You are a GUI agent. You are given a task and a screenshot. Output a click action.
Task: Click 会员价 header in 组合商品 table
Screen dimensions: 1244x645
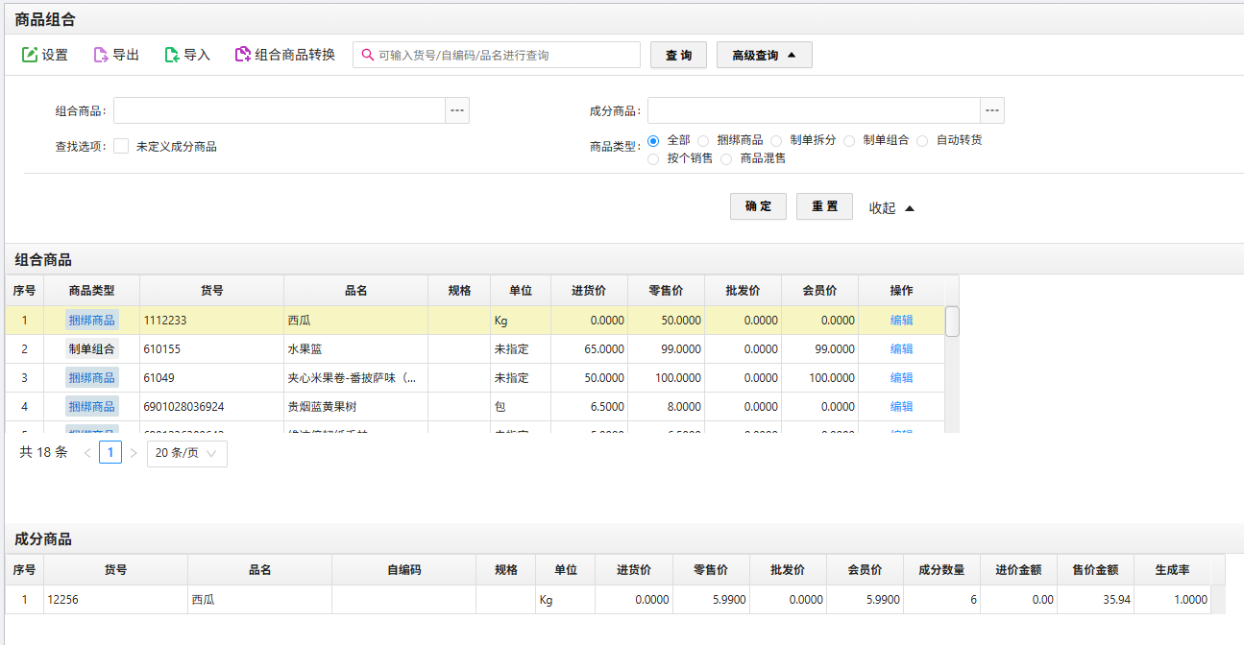click(x=820, y=291)
